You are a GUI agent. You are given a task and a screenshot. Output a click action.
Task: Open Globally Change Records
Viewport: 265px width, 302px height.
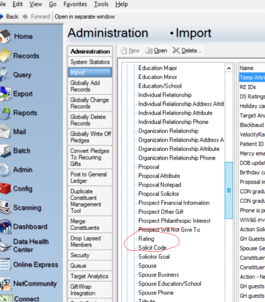[90, 103]
